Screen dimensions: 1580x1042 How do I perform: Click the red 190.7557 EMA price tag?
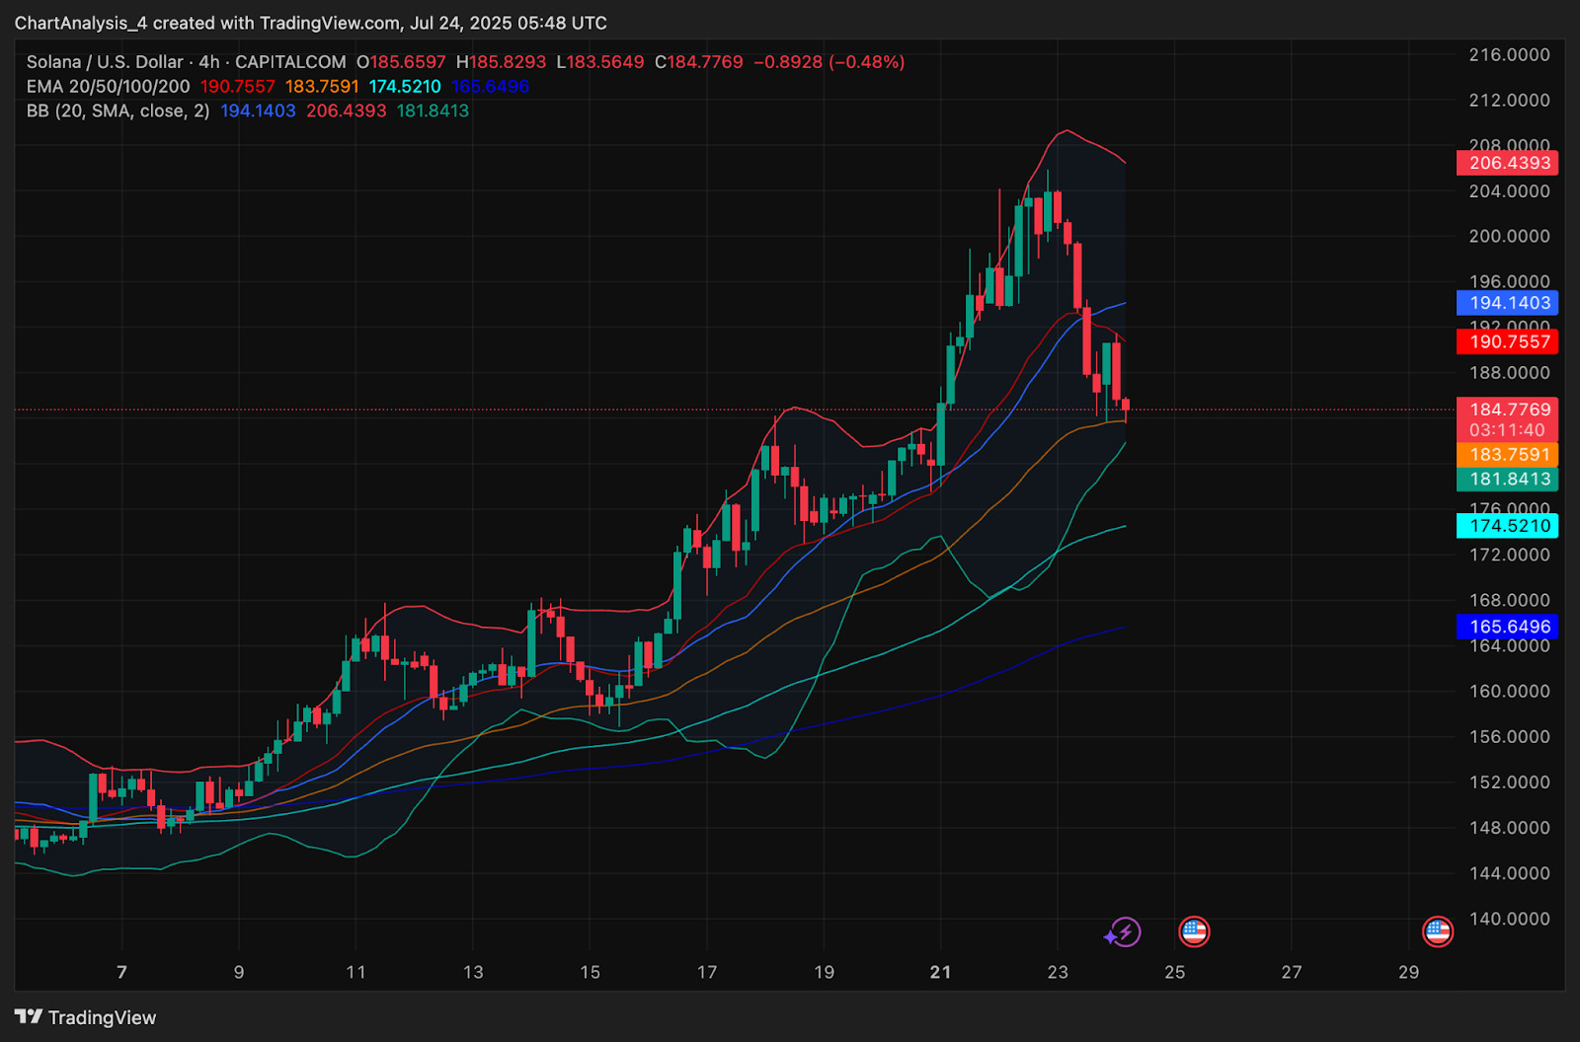[1507, 341]
